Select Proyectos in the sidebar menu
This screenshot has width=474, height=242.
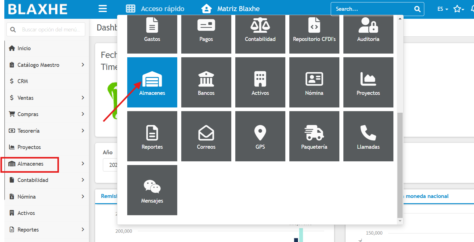coord(29,147)
